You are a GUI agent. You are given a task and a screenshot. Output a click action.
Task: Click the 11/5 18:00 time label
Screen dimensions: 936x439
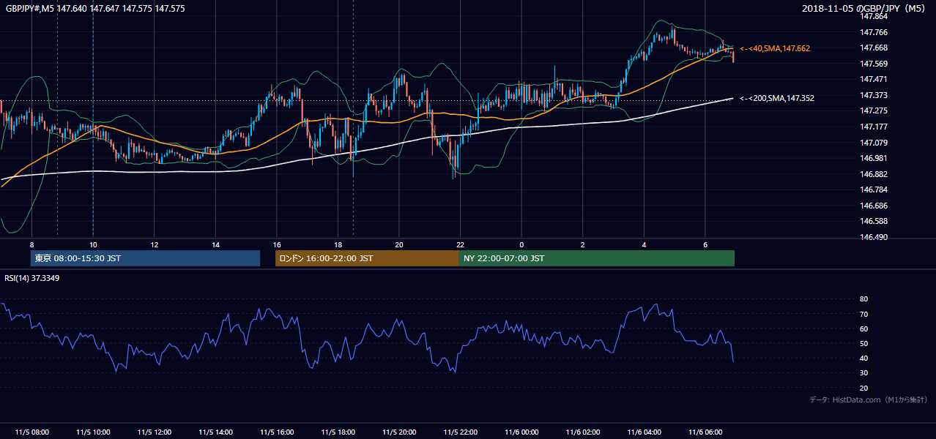[338, 432]
